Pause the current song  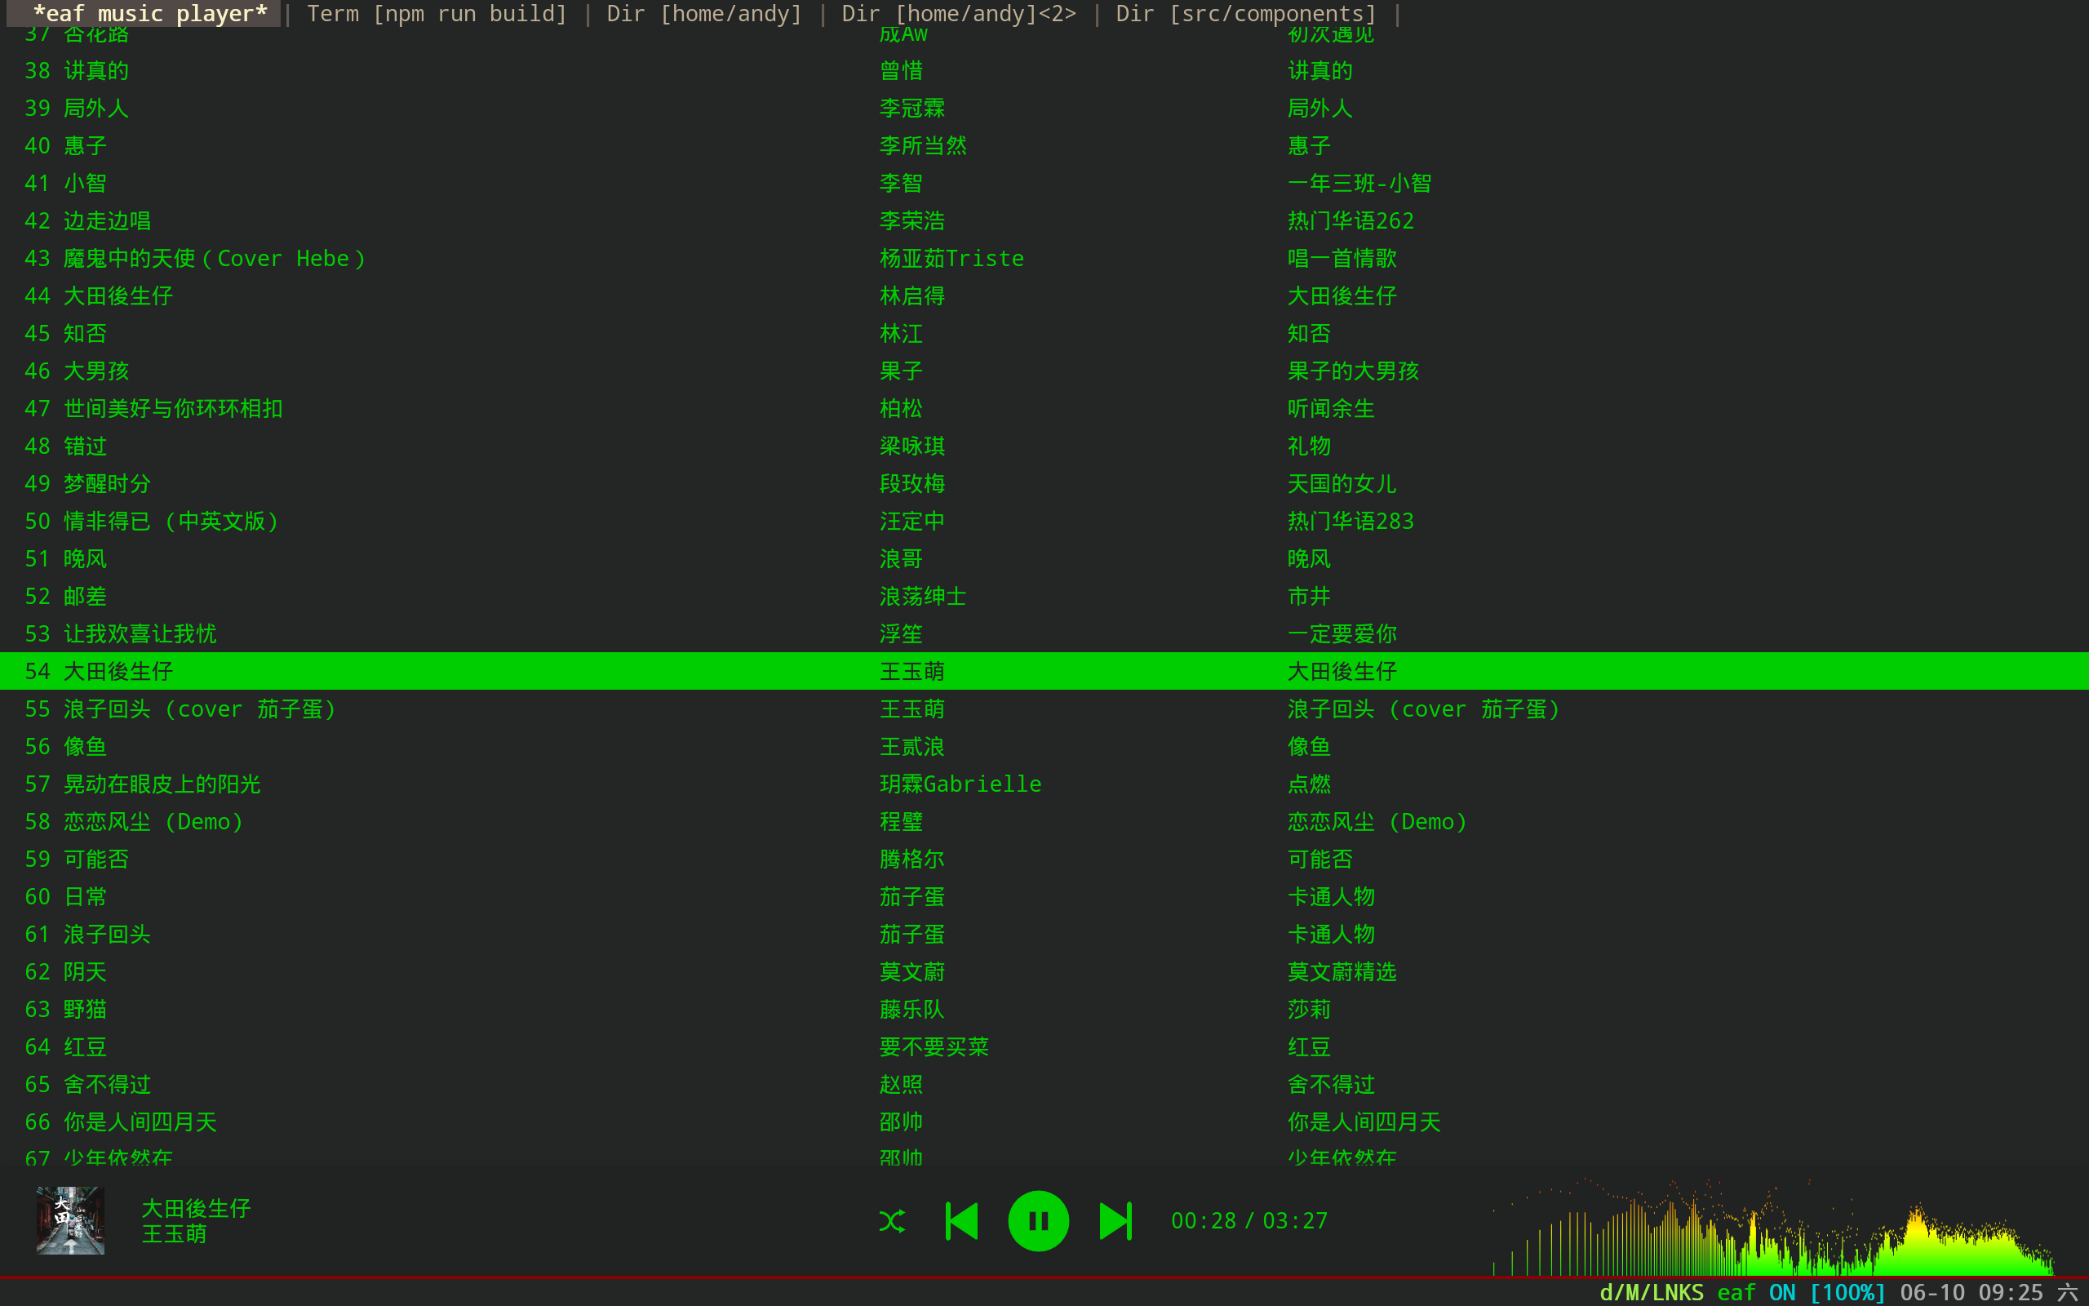click(x=1039, y=1221)
